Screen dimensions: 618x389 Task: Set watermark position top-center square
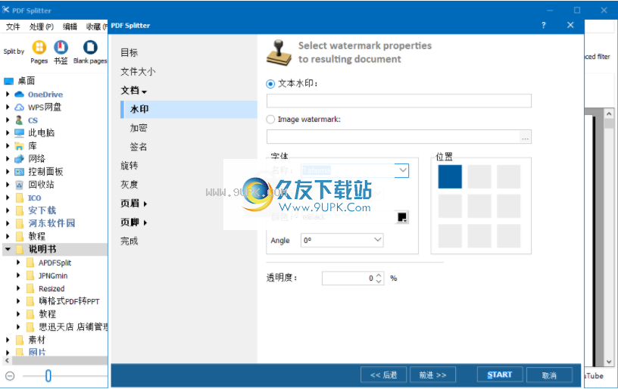tap(479, 176)
